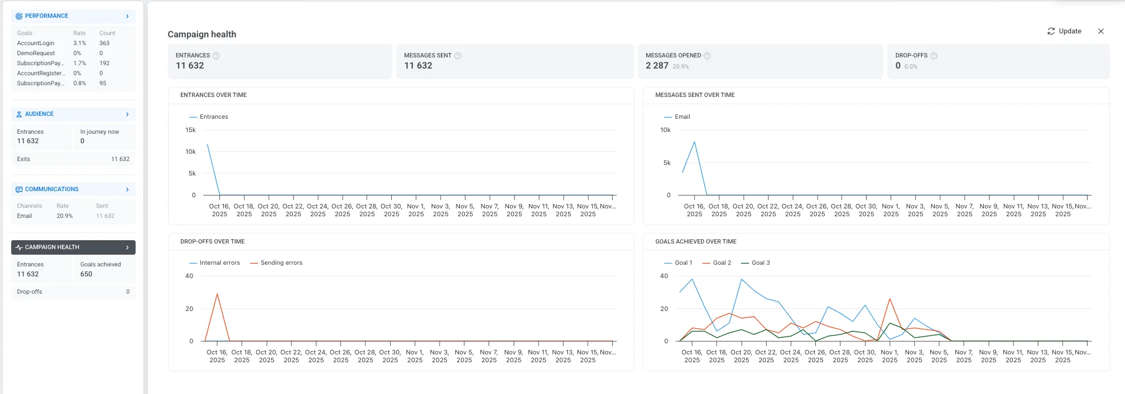Screen dimensions: 1125x394
Task: Close the Campaign health panel
Action: (1101, 31)
